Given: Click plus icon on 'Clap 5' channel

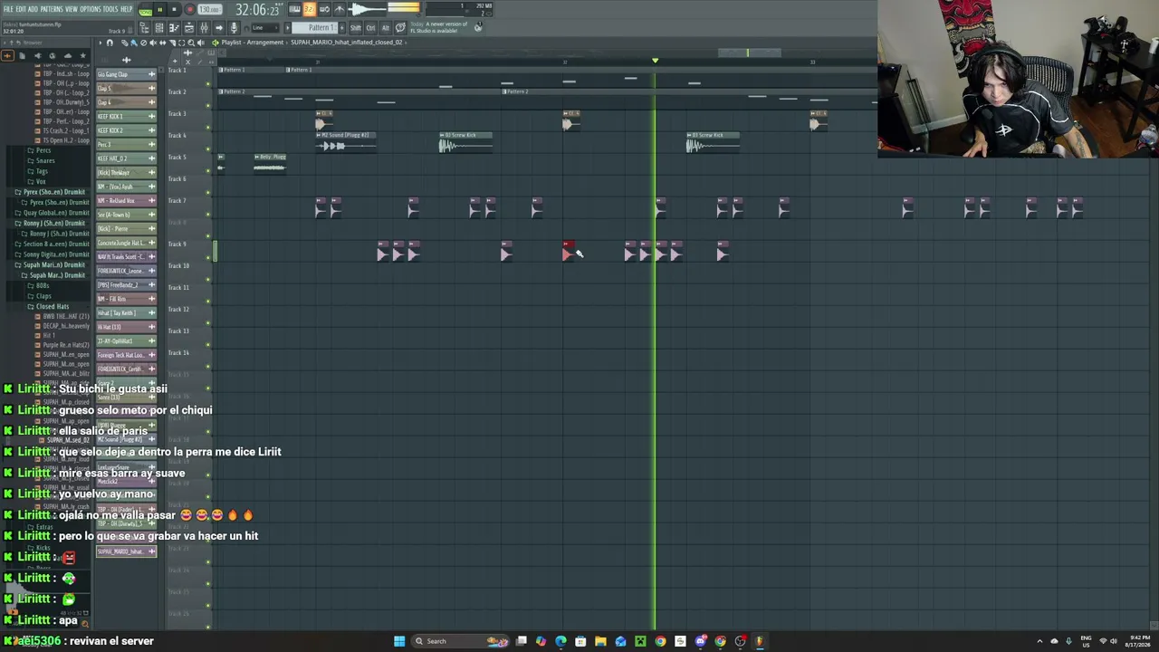Looking at the screenshot, I should click(152, 89).
